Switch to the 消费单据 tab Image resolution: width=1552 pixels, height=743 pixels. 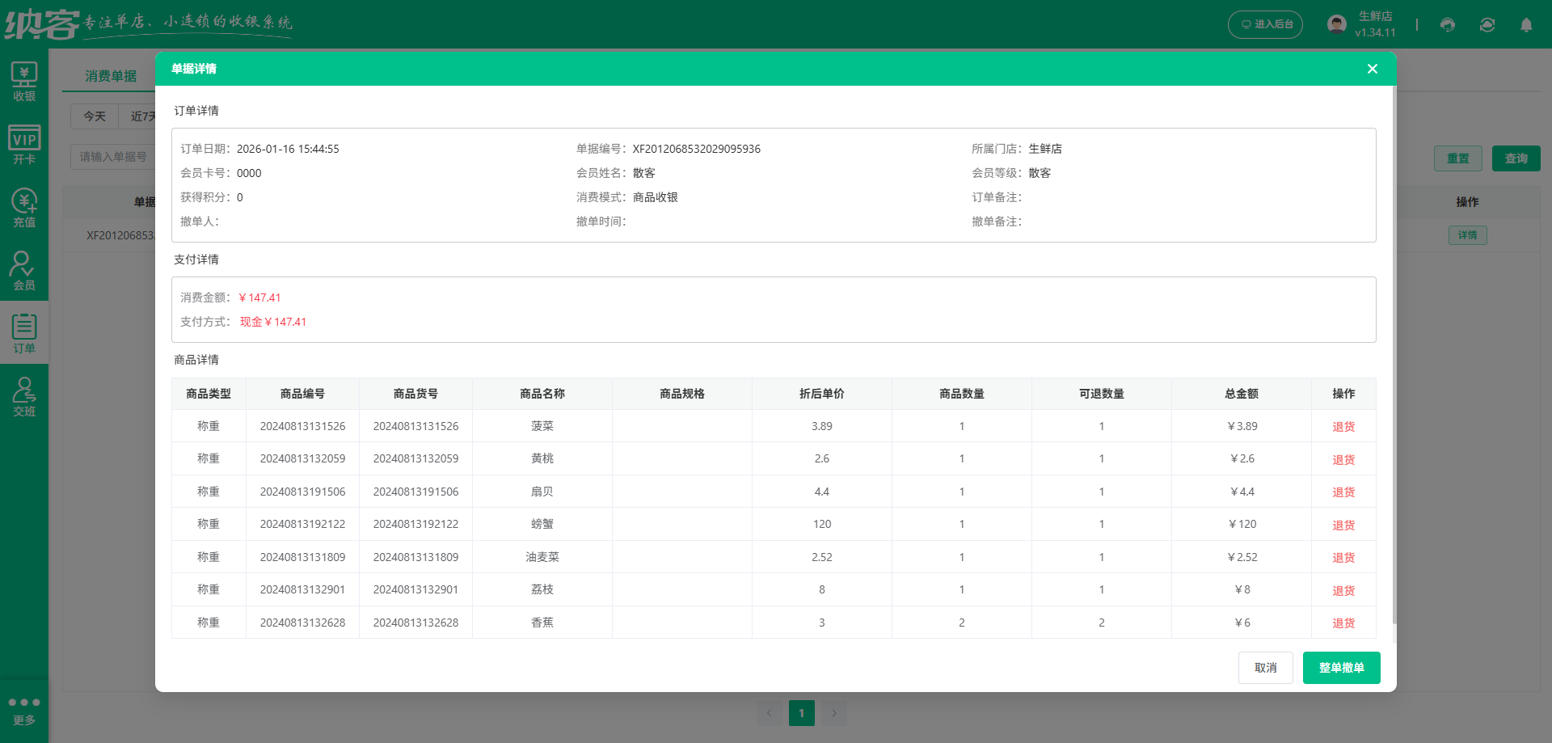click(x=111, y=75)
